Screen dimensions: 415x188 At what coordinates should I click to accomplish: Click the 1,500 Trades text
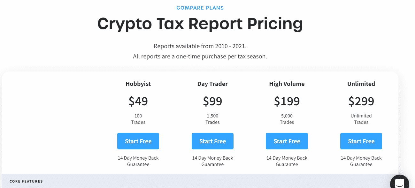pyautogui.click(x=212, y=119)
